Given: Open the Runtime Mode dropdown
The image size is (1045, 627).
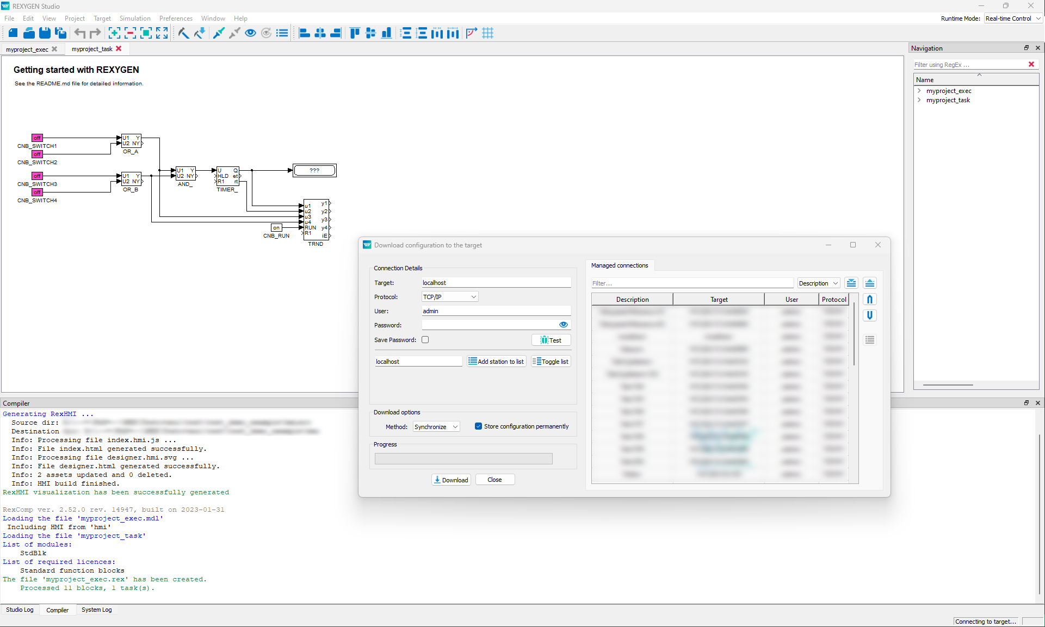Looking at the screenshot, I should tap(1013, 18).
